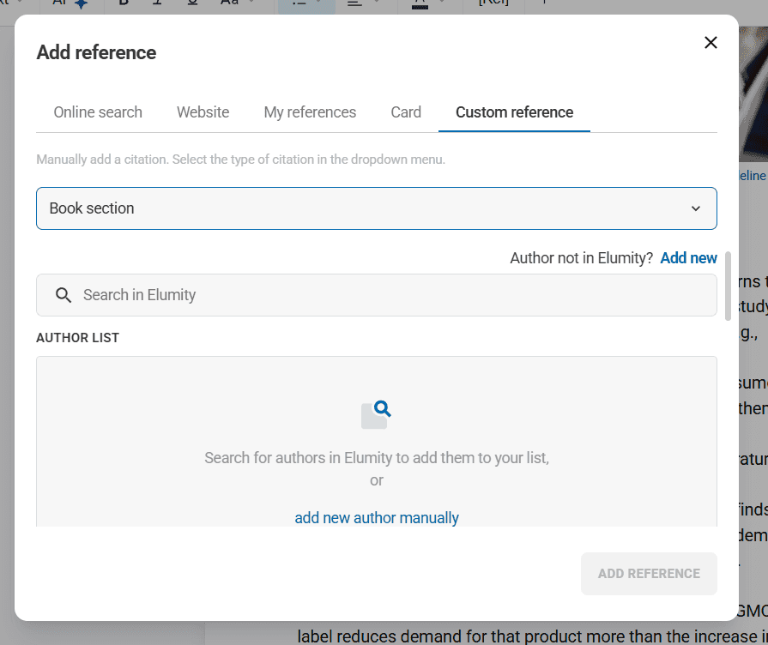This screenshot has width=768, height=645.
Task: Click the dialog's vertical scrollbar
Action: (729, 286)
